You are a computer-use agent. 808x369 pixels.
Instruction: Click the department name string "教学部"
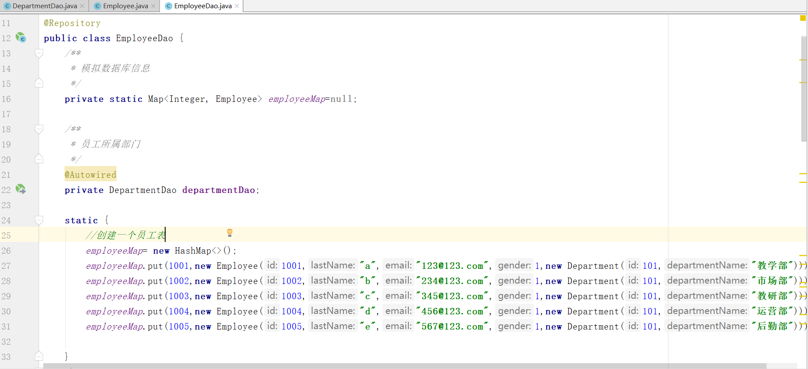click(772, 265)
